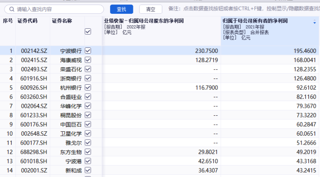This screenshot has width=320, height=177.
Task: Uncheck the 雅戈尔 row checkbox
Action: pyautogui.click(x=88, y=143)
